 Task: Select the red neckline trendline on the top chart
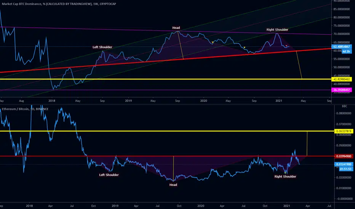[165, 60]
